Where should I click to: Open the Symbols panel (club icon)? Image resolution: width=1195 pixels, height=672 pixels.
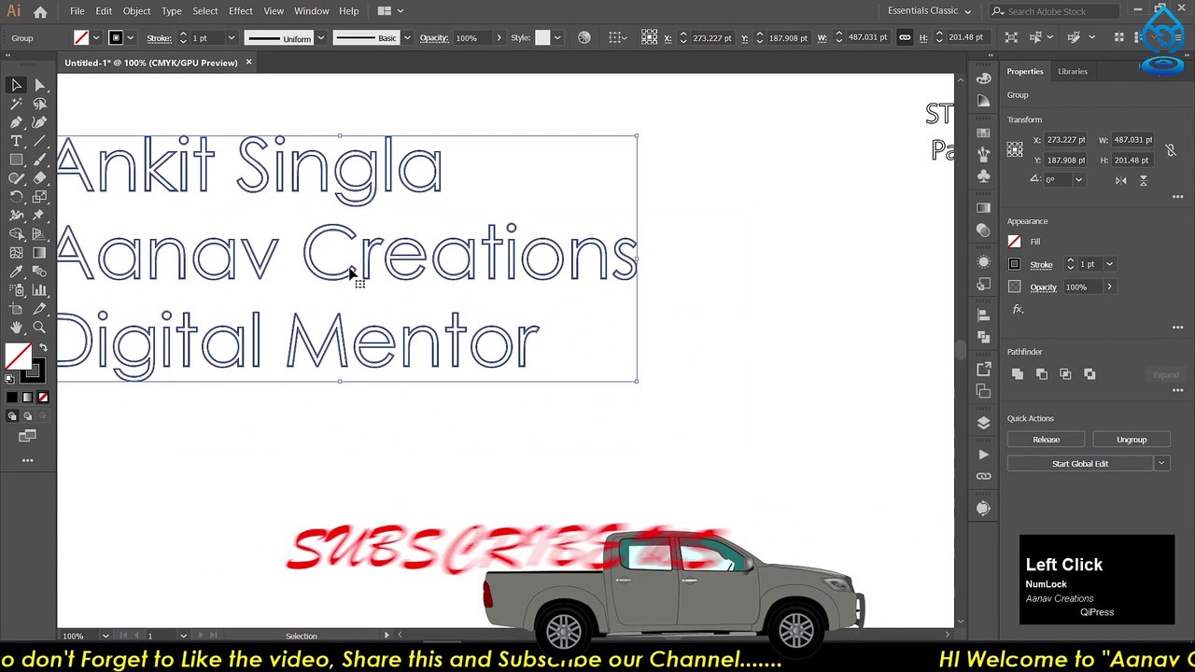tap(983, 175)
